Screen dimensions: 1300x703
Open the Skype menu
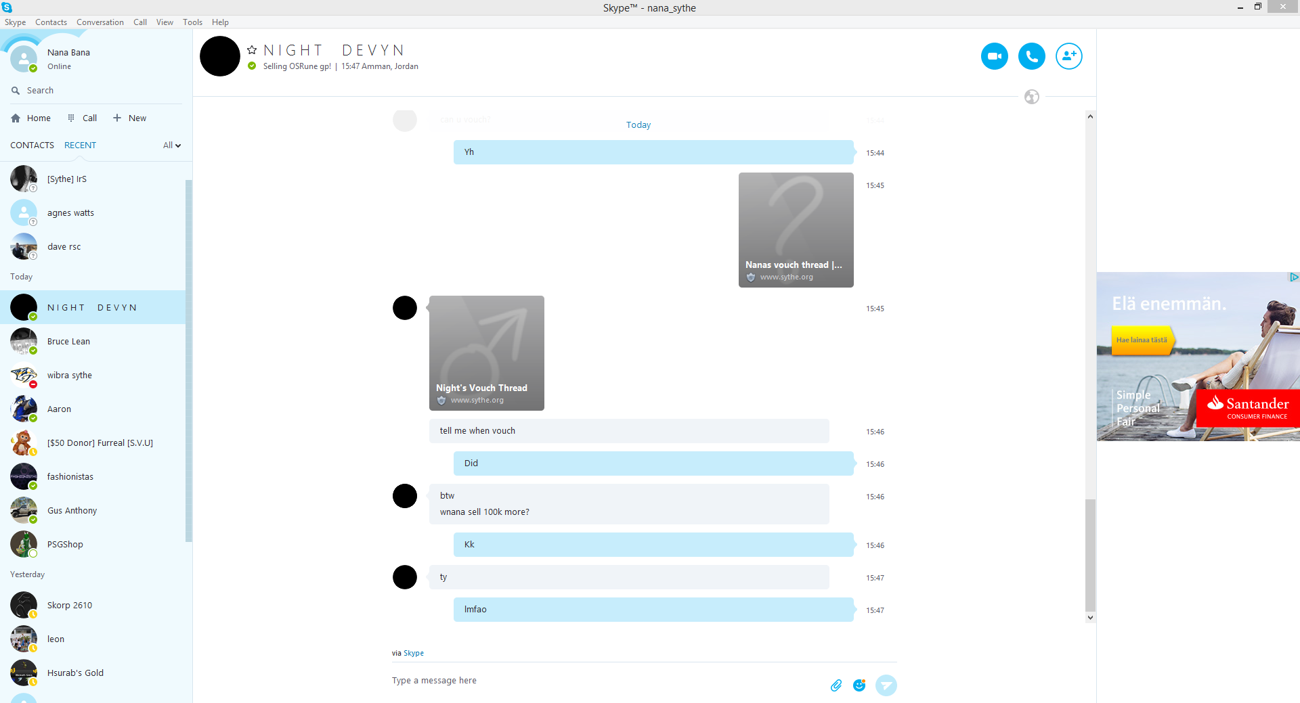[x=15, y=22]
